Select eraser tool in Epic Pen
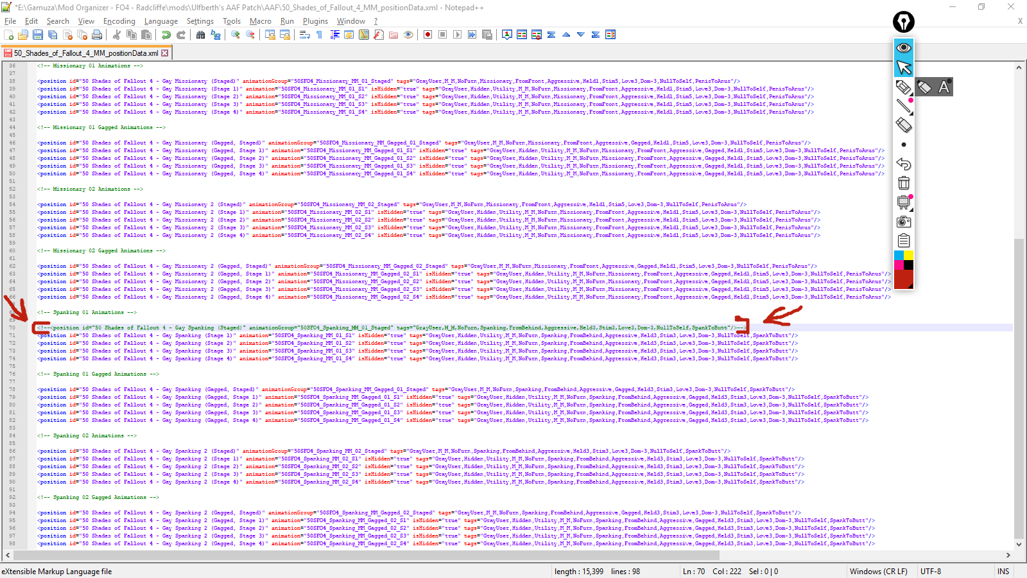 click(904, 125)
